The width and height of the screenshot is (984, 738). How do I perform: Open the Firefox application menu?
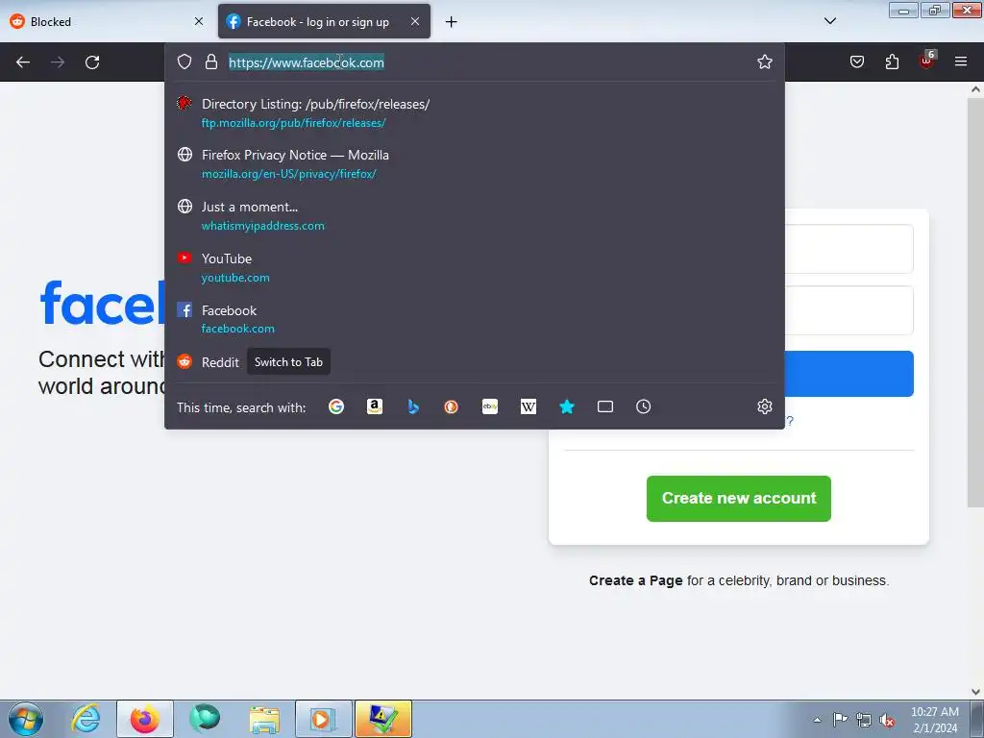(961, 61)
